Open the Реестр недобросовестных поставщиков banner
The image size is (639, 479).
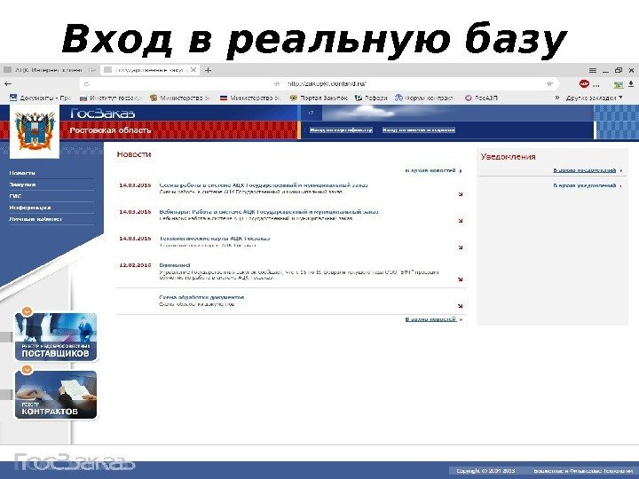tap(56, 337)
